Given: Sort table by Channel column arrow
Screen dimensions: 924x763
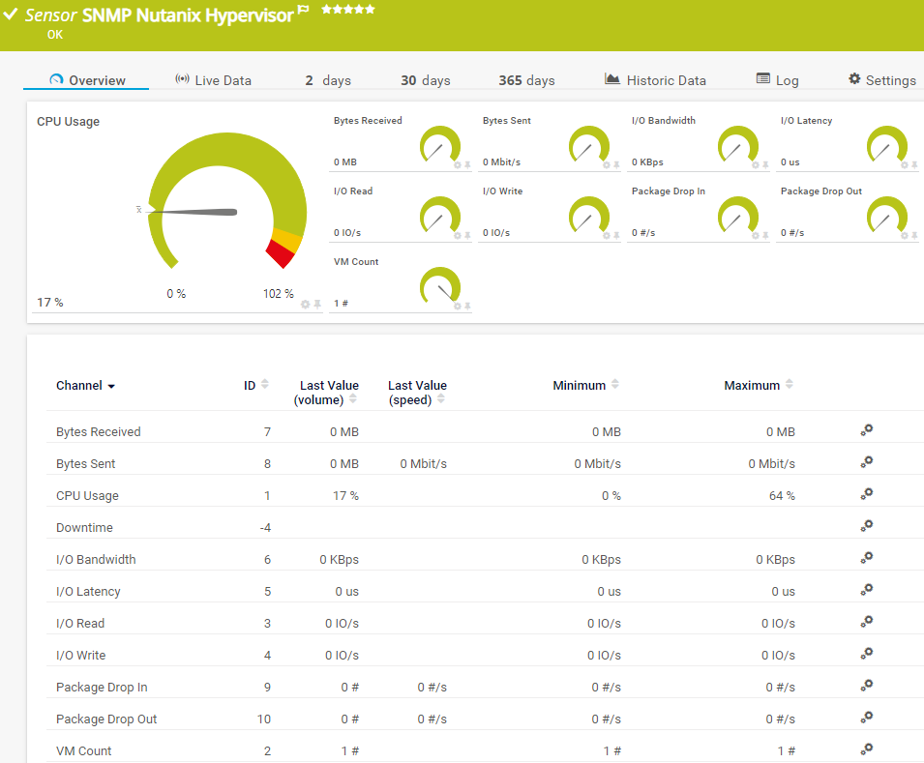Looking at the screenshot, I should [x=111, y=386].
